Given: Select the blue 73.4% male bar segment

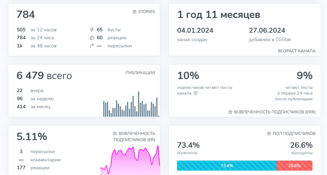Looking at the screenshot, I should coord(227,165).
